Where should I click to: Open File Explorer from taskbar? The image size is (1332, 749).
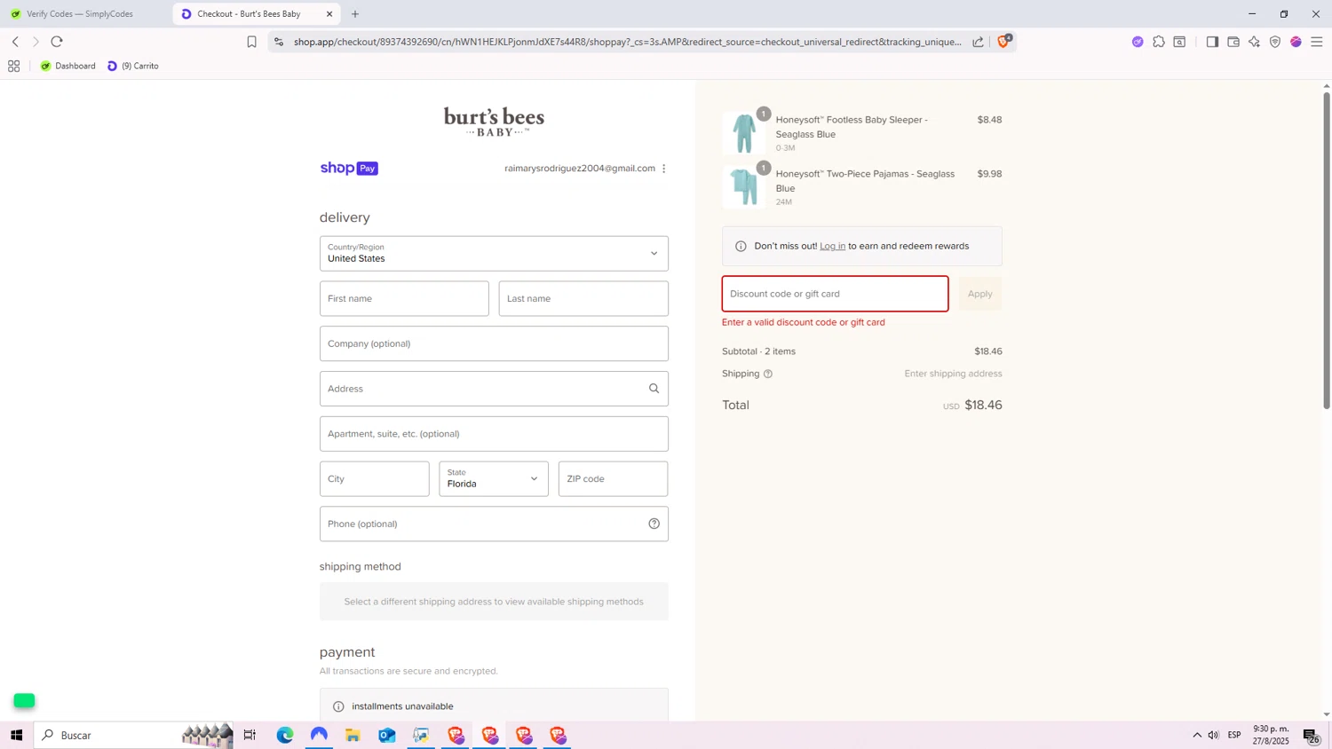(353, 735)
